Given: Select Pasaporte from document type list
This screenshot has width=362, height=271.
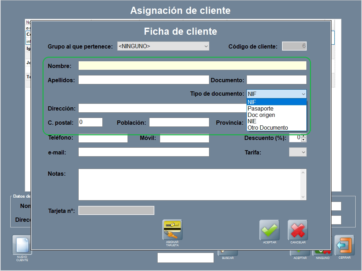Looking at the screenshot, I should point(260,109).
